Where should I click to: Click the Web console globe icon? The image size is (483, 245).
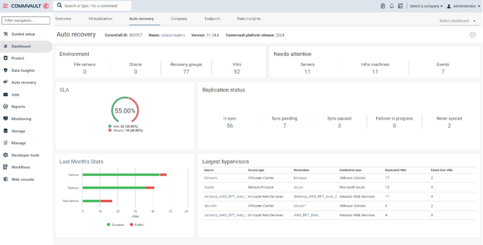tap(5, 179)
